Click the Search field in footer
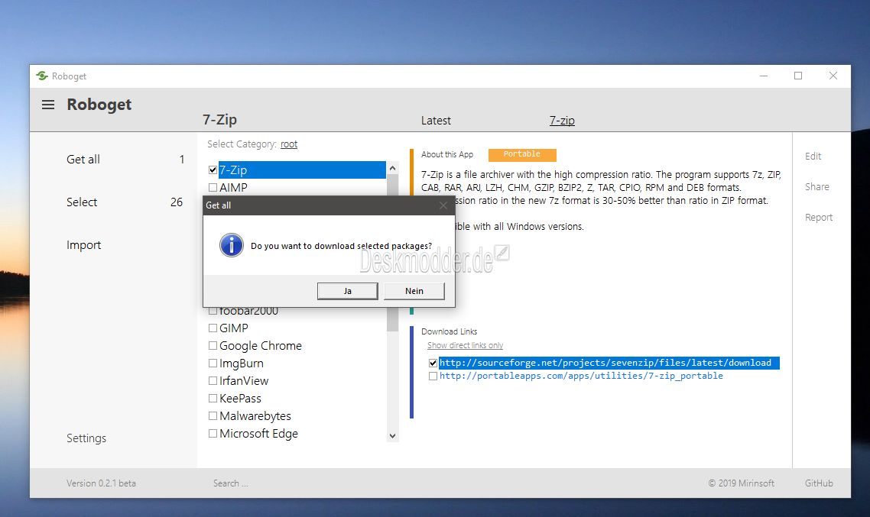This screenshot has width=870, height=517. point(231,483)
